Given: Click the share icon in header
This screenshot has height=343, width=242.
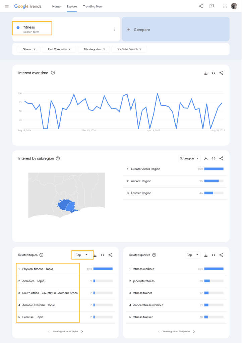Looking at the screenshot, I should point(201,6).
